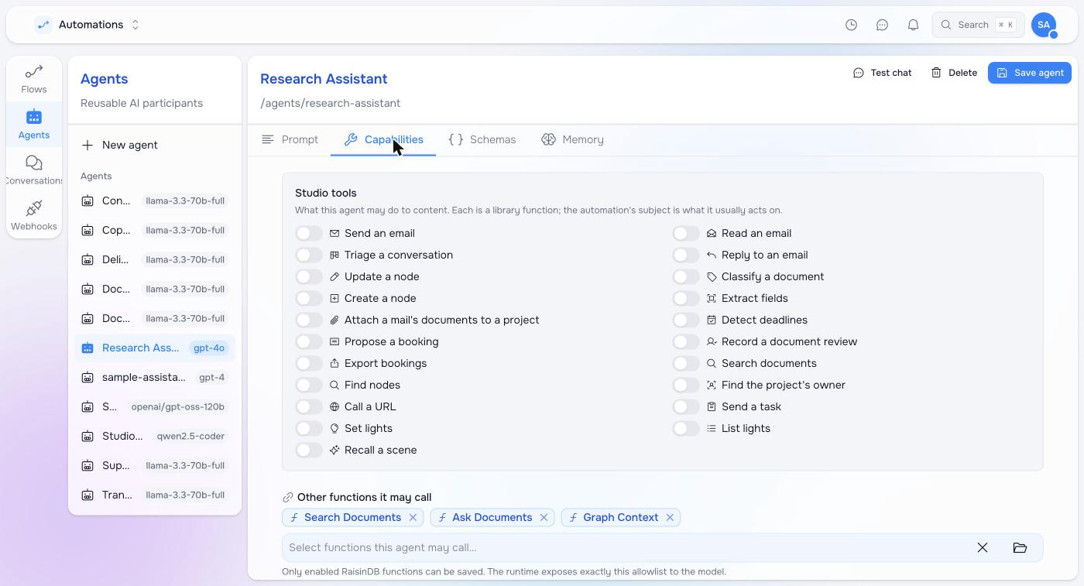
Task: Delete the Research Assistant agent
Action: pos(954,73)
